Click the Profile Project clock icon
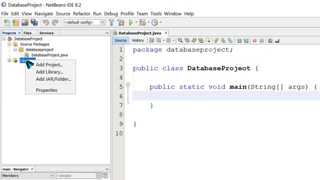320x180 pixels. (155, 22)
